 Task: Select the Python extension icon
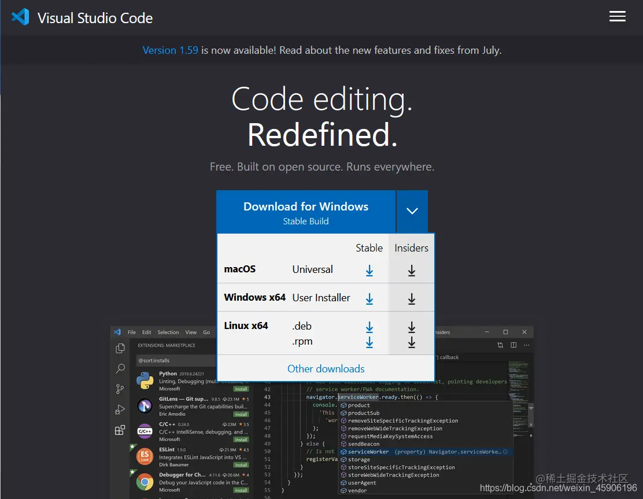[x=145, y=380]
